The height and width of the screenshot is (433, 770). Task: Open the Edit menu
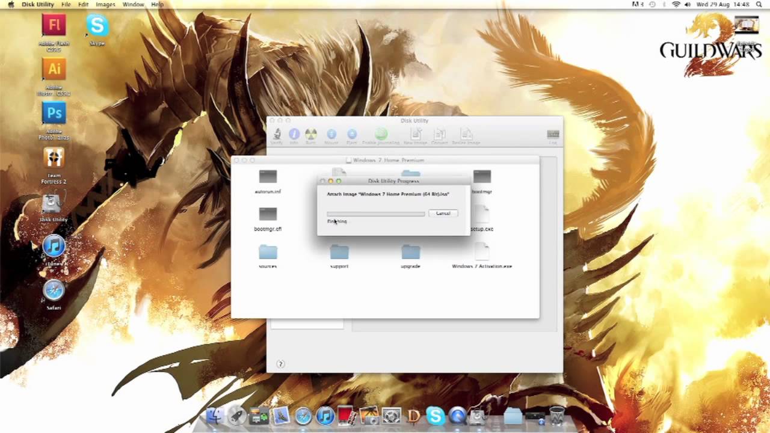[x=84, y=4]
